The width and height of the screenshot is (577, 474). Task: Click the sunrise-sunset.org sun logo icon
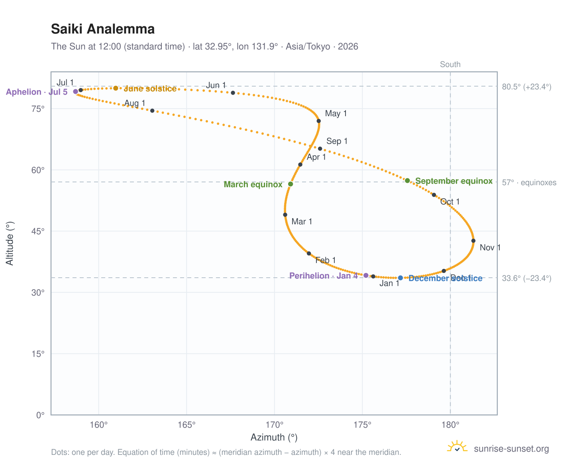[x=457, y=447]
